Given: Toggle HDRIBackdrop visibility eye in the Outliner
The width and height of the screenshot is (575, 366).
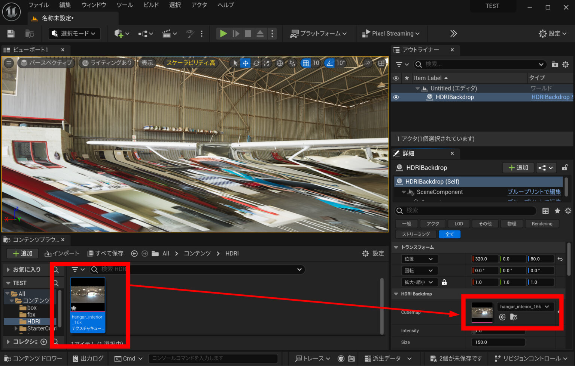Looking at the screenshot, I should [x=396, y=97].
